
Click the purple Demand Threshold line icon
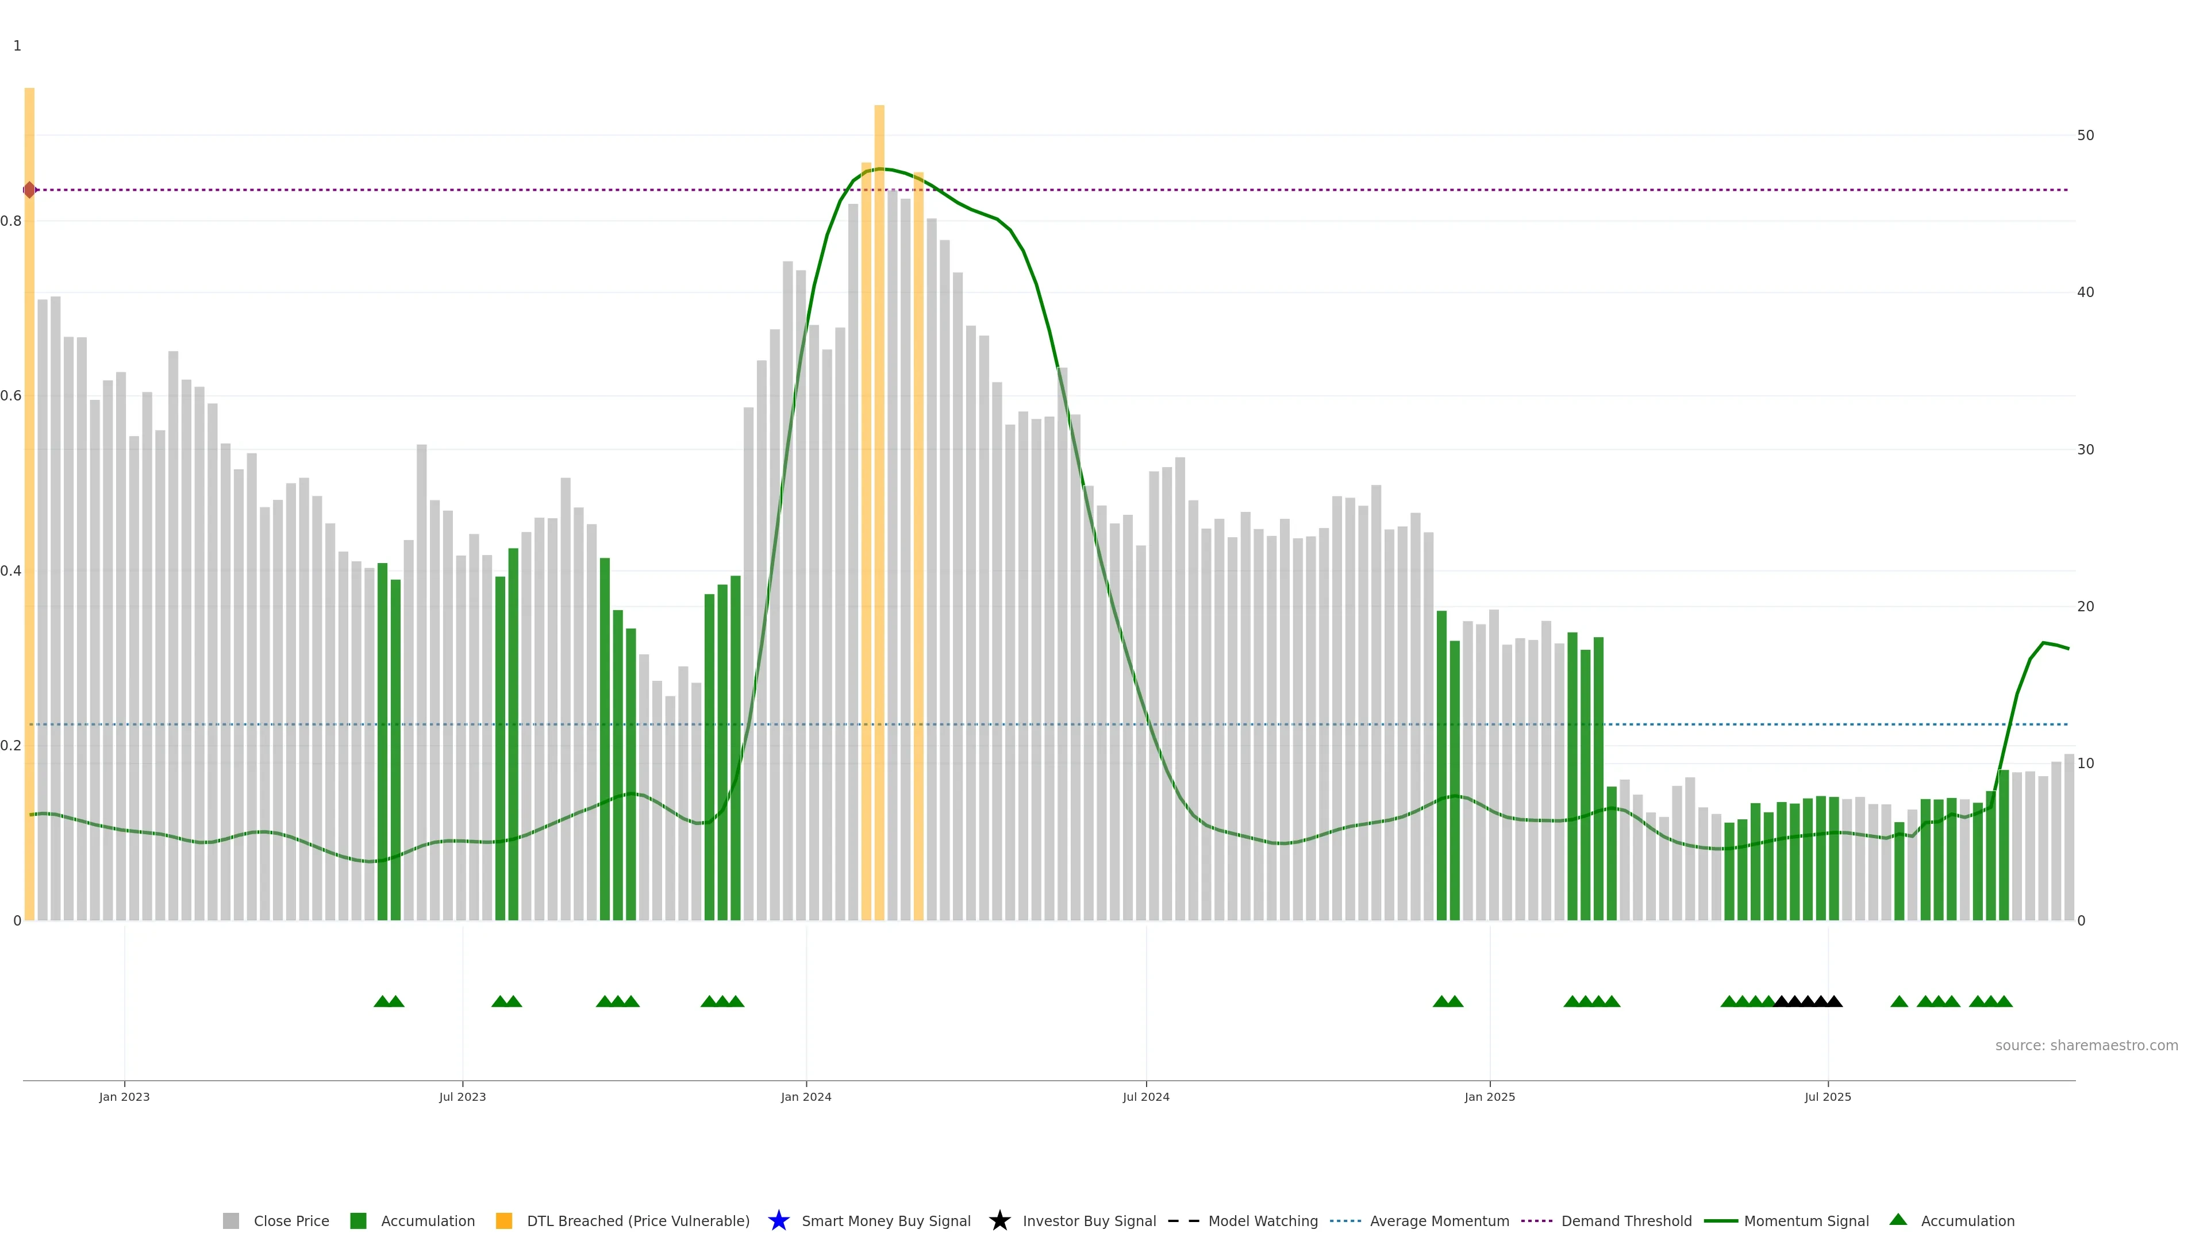point(1536,1221)
